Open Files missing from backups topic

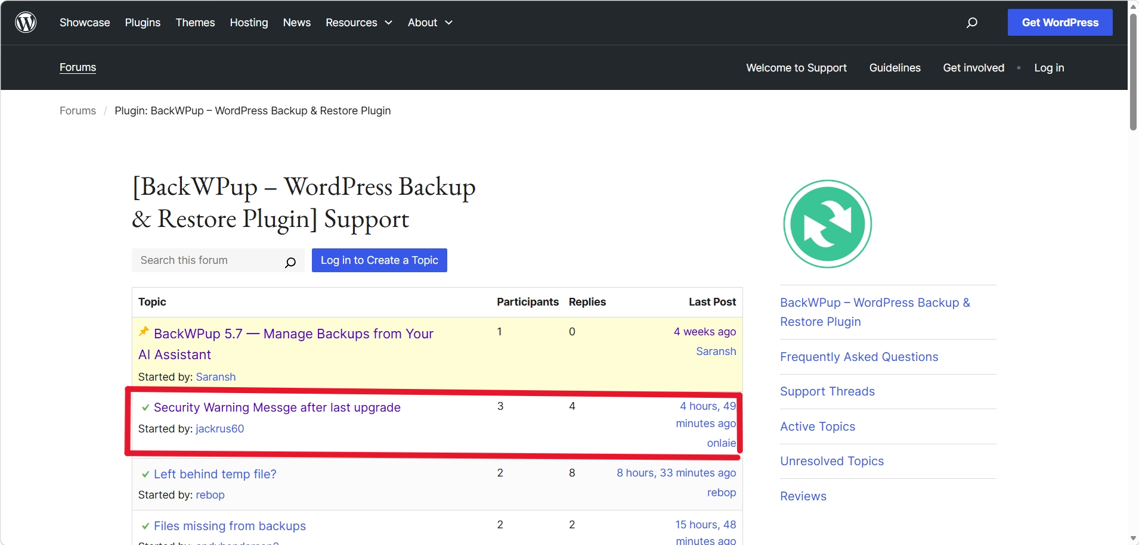[230, 526]
